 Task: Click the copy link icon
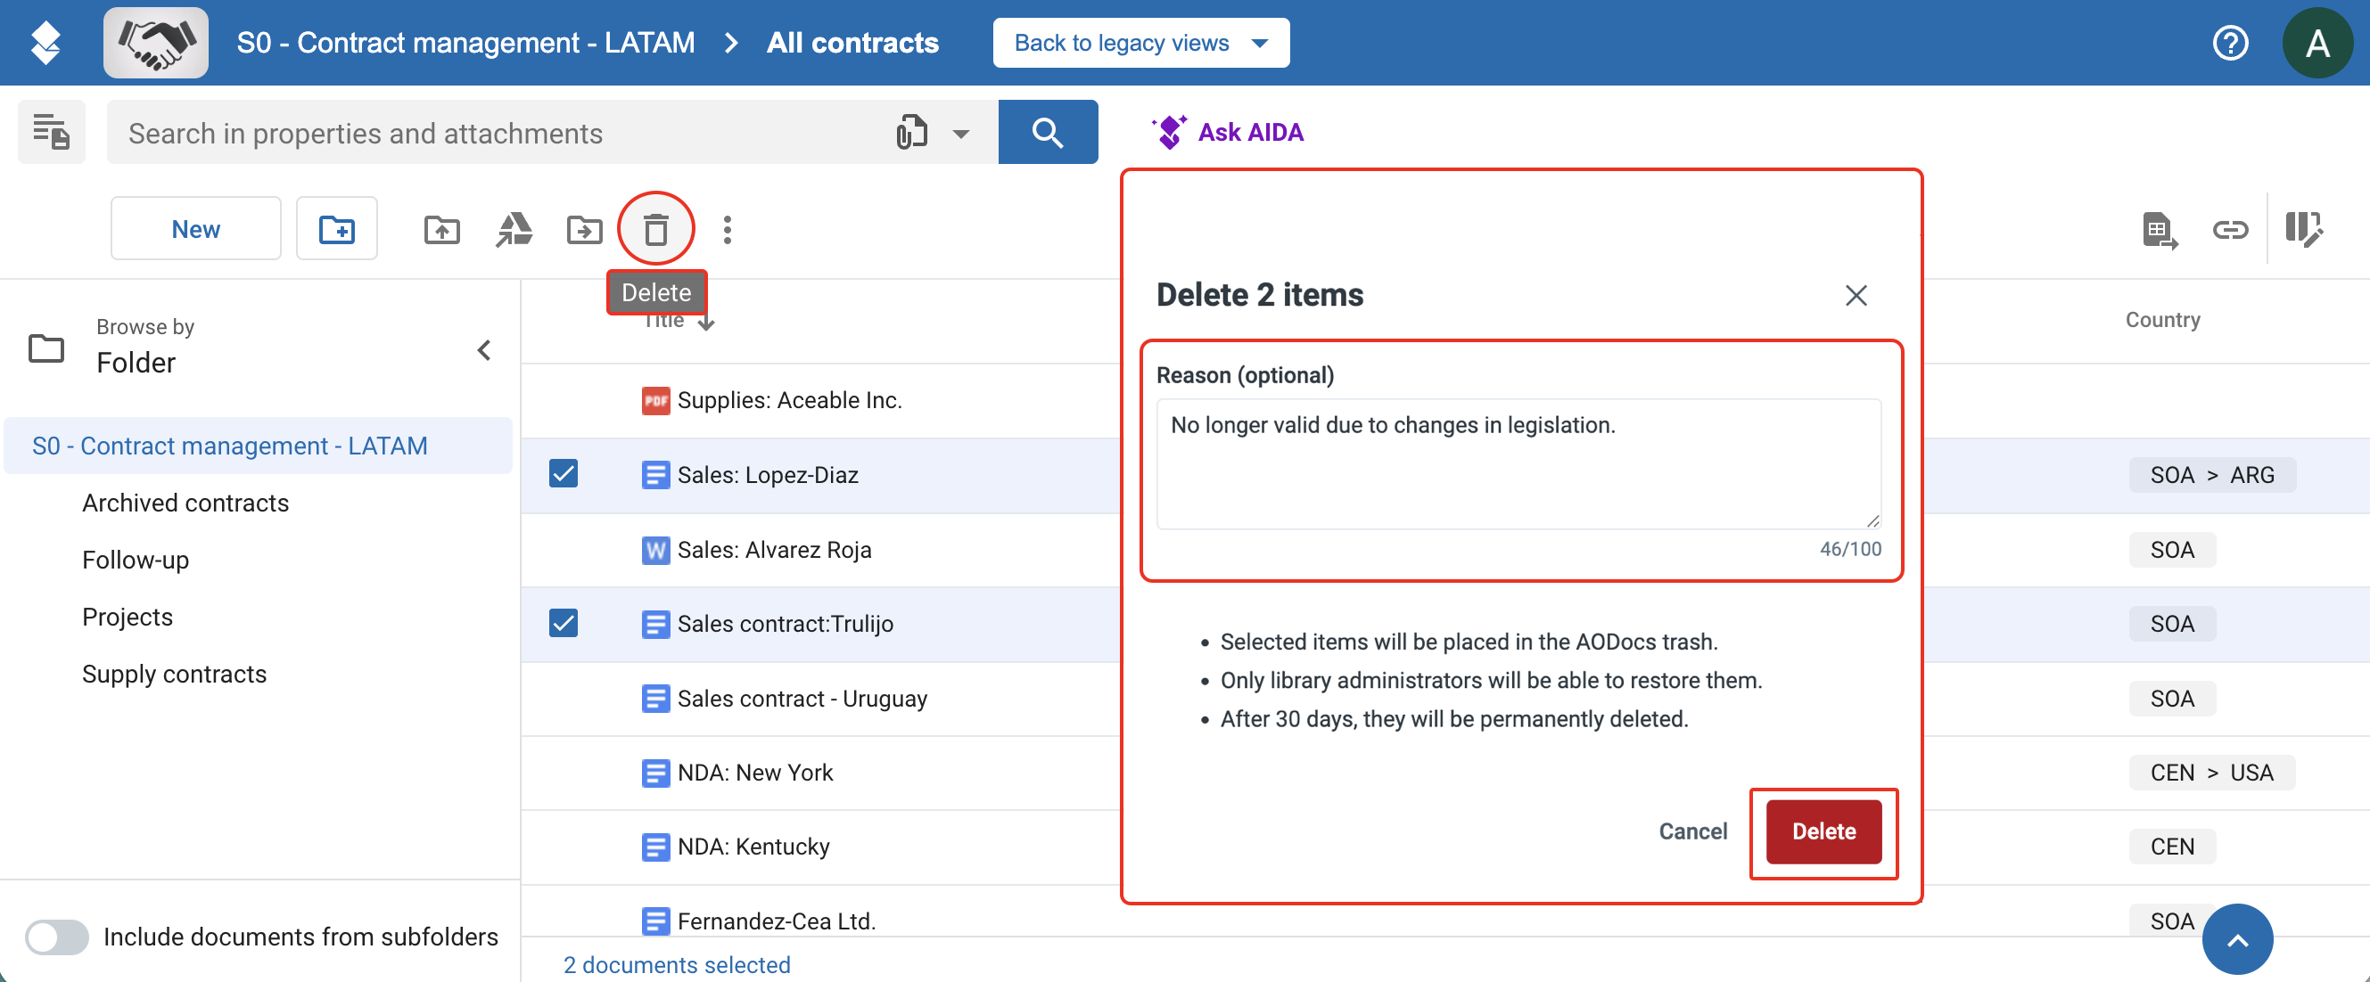click(2229, 229)
